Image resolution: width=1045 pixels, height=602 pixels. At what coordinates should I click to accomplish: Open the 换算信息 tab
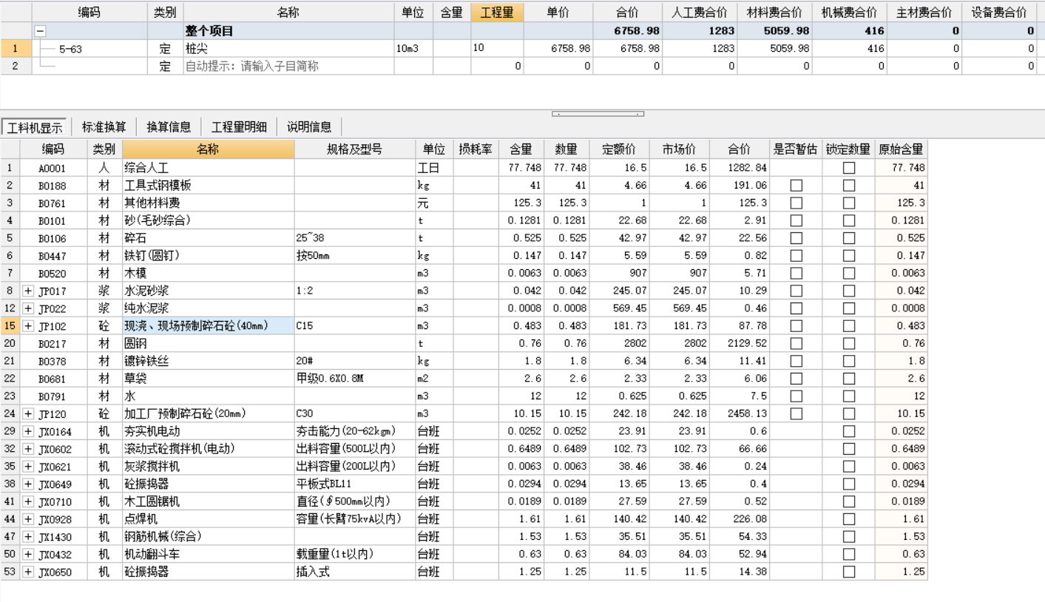pyautogui.click(x=169, y=126)
